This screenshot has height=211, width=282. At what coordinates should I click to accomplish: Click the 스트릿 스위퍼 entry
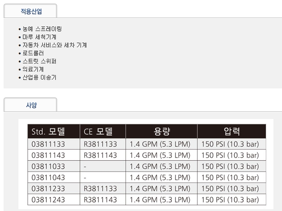[x=39, y=61]
